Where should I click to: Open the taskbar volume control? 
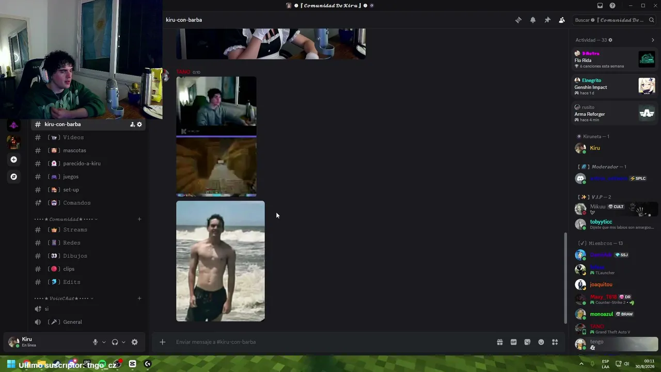pos(626,364)
